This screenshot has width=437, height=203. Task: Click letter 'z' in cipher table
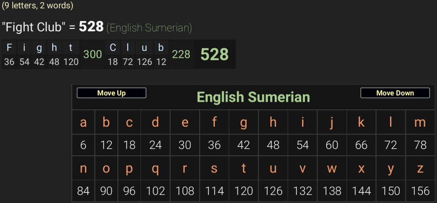pyautogui.click(x=420, y=169)
